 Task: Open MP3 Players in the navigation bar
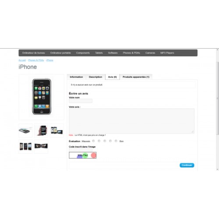pos(167,53)
